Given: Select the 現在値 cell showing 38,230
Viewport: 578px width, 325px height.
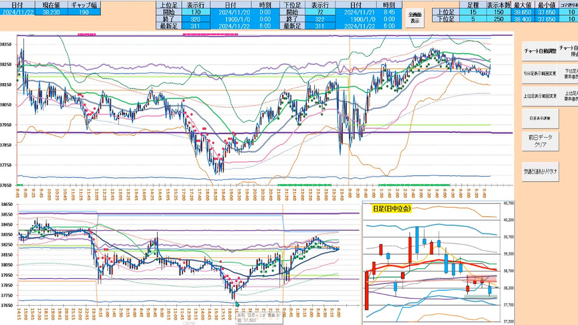Looking at the screenshot, I should [52, 12].
